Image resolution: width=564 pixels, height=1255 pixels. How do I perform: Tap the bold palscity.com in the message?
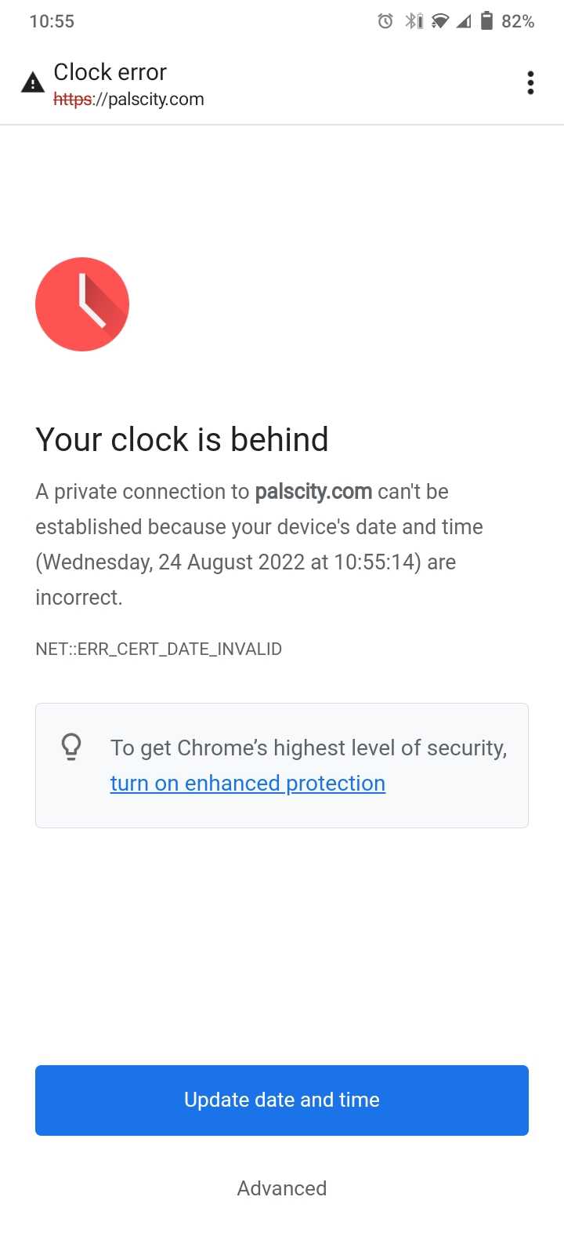(x=313, y=492)
